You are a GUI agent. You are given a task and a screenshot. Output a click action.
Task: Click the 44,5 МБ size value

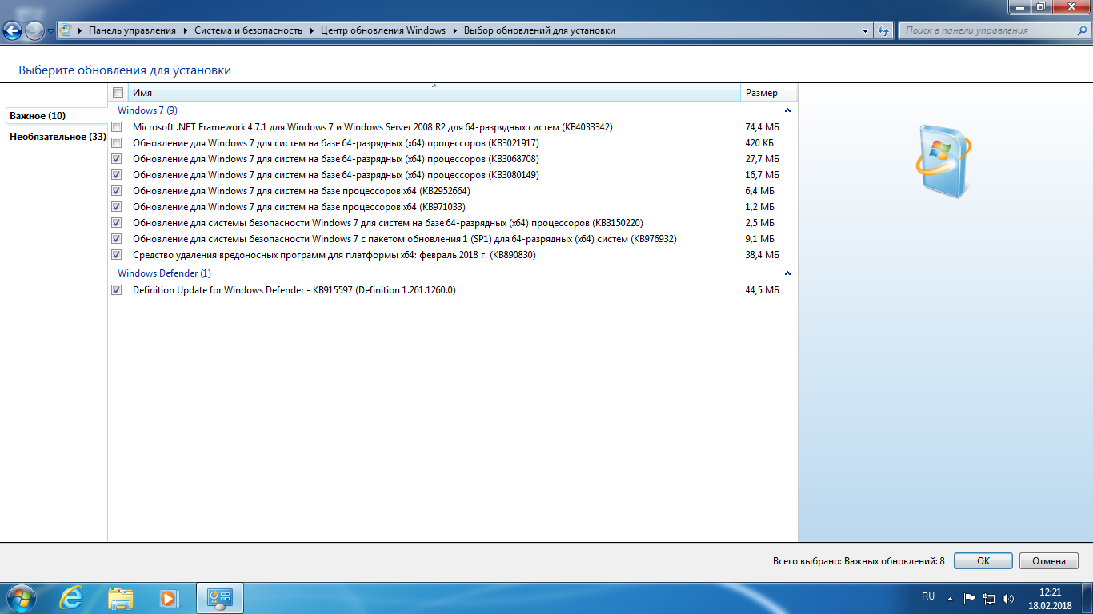click(x=762, y=290)
